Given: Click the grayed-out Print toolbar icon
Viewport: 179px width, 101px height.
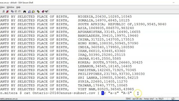Looking at the screenshot, I should 20,12.
